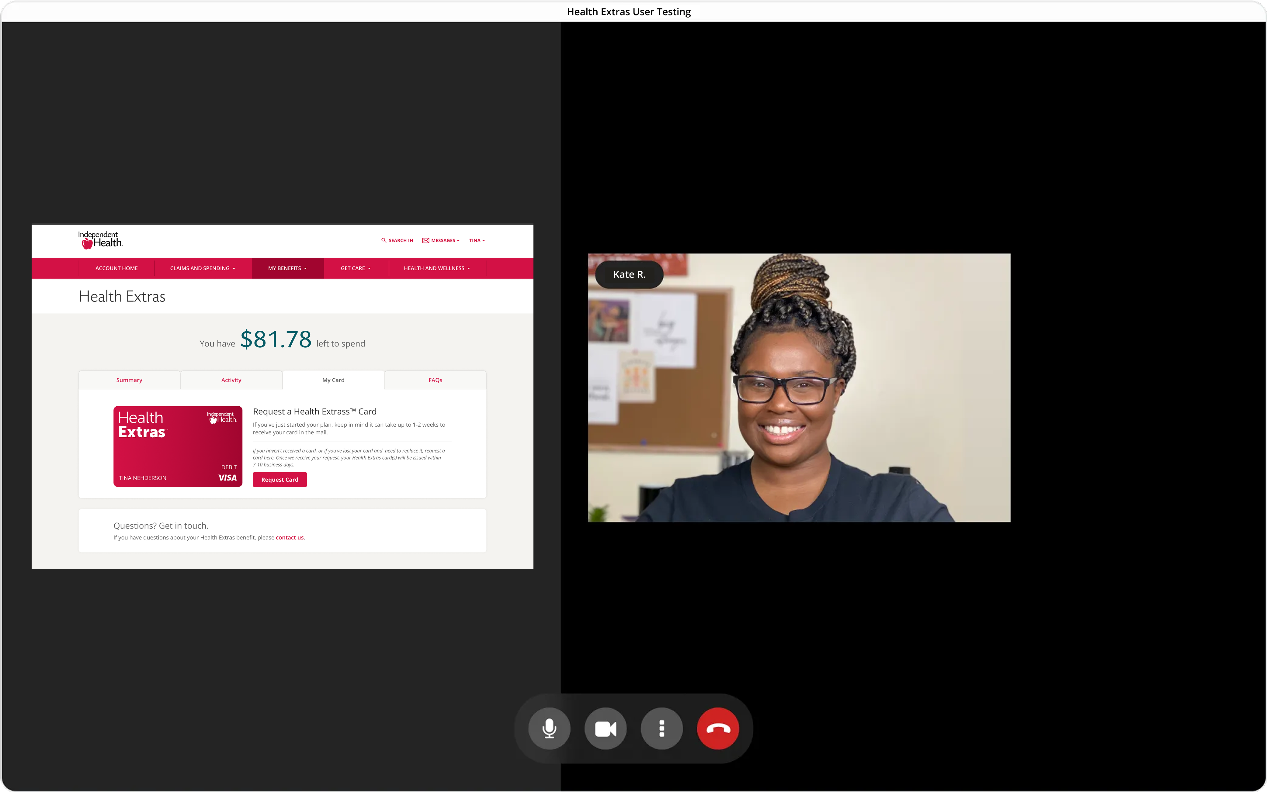Turn off the video camera
Screen dimensions: 1267x792
(x=606, y=728)
